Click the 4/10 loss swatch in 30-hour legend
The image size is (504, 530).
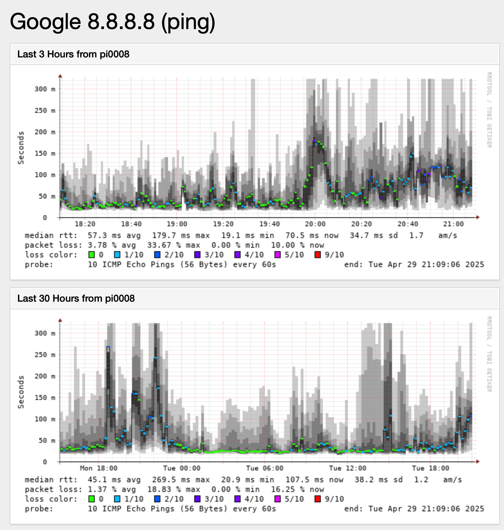[237, 499]
